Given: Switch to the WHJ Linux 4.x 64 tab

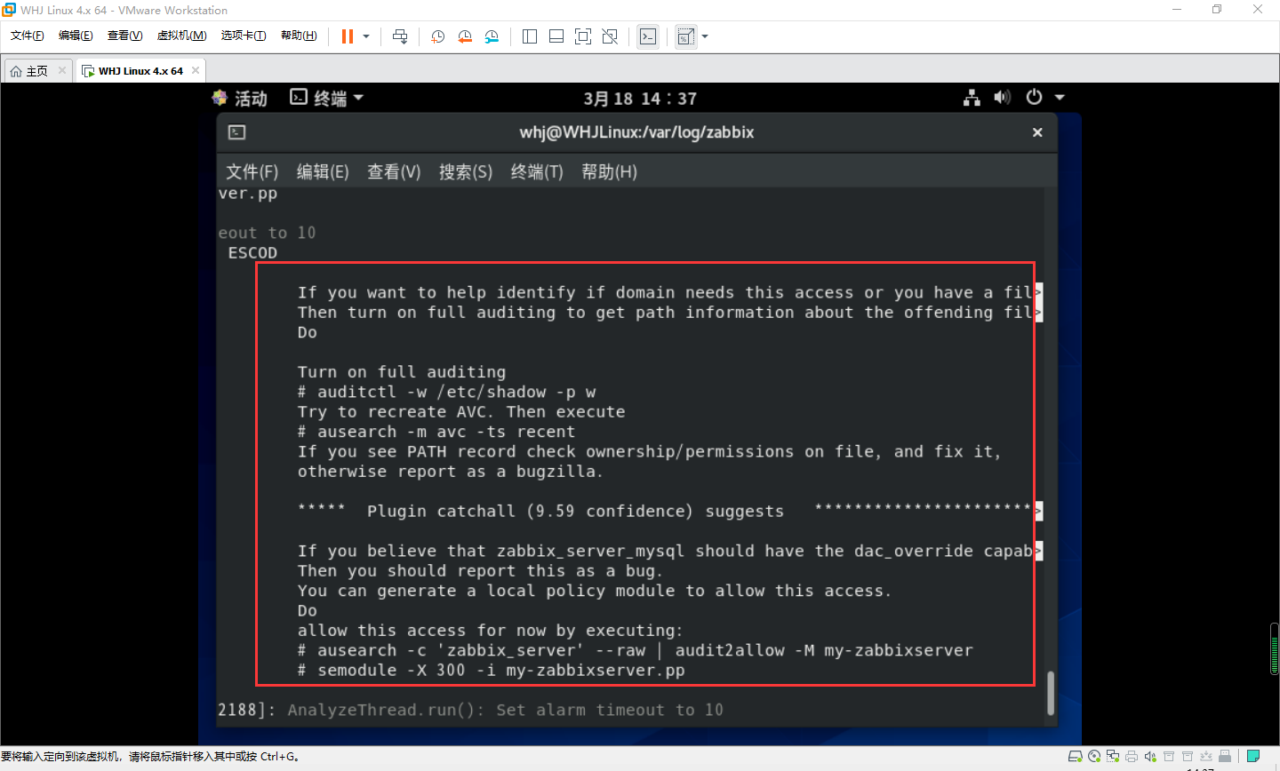Looking at the screenshot, I should (x=140, y=69).
